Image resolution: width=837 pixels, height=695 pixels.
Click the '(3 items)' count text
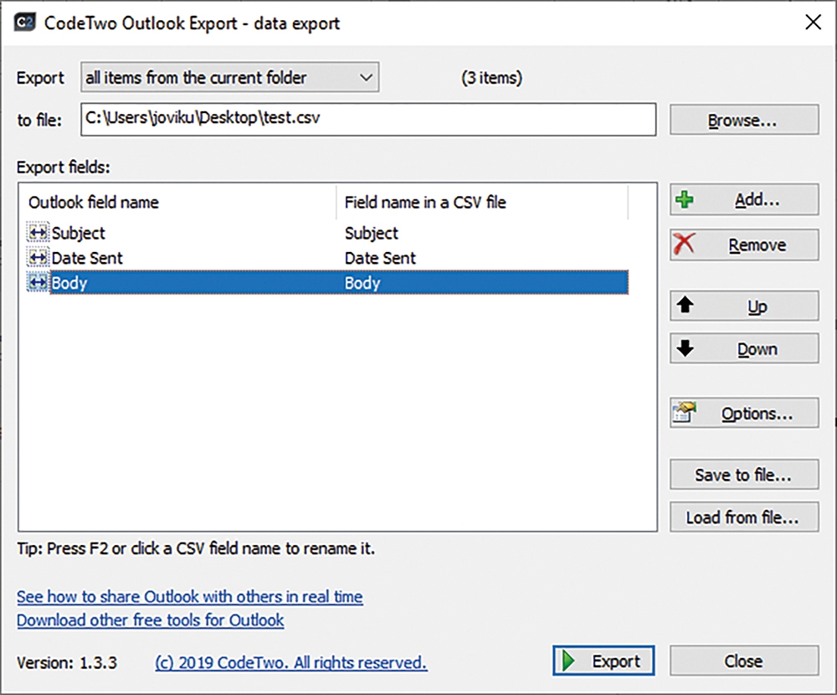(x=491, y=78)
